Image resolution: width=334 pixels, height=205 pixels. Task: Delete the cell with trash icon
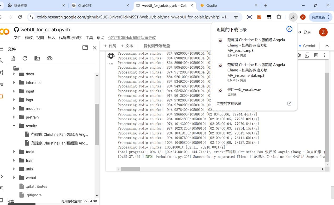(x=316, y=55)
